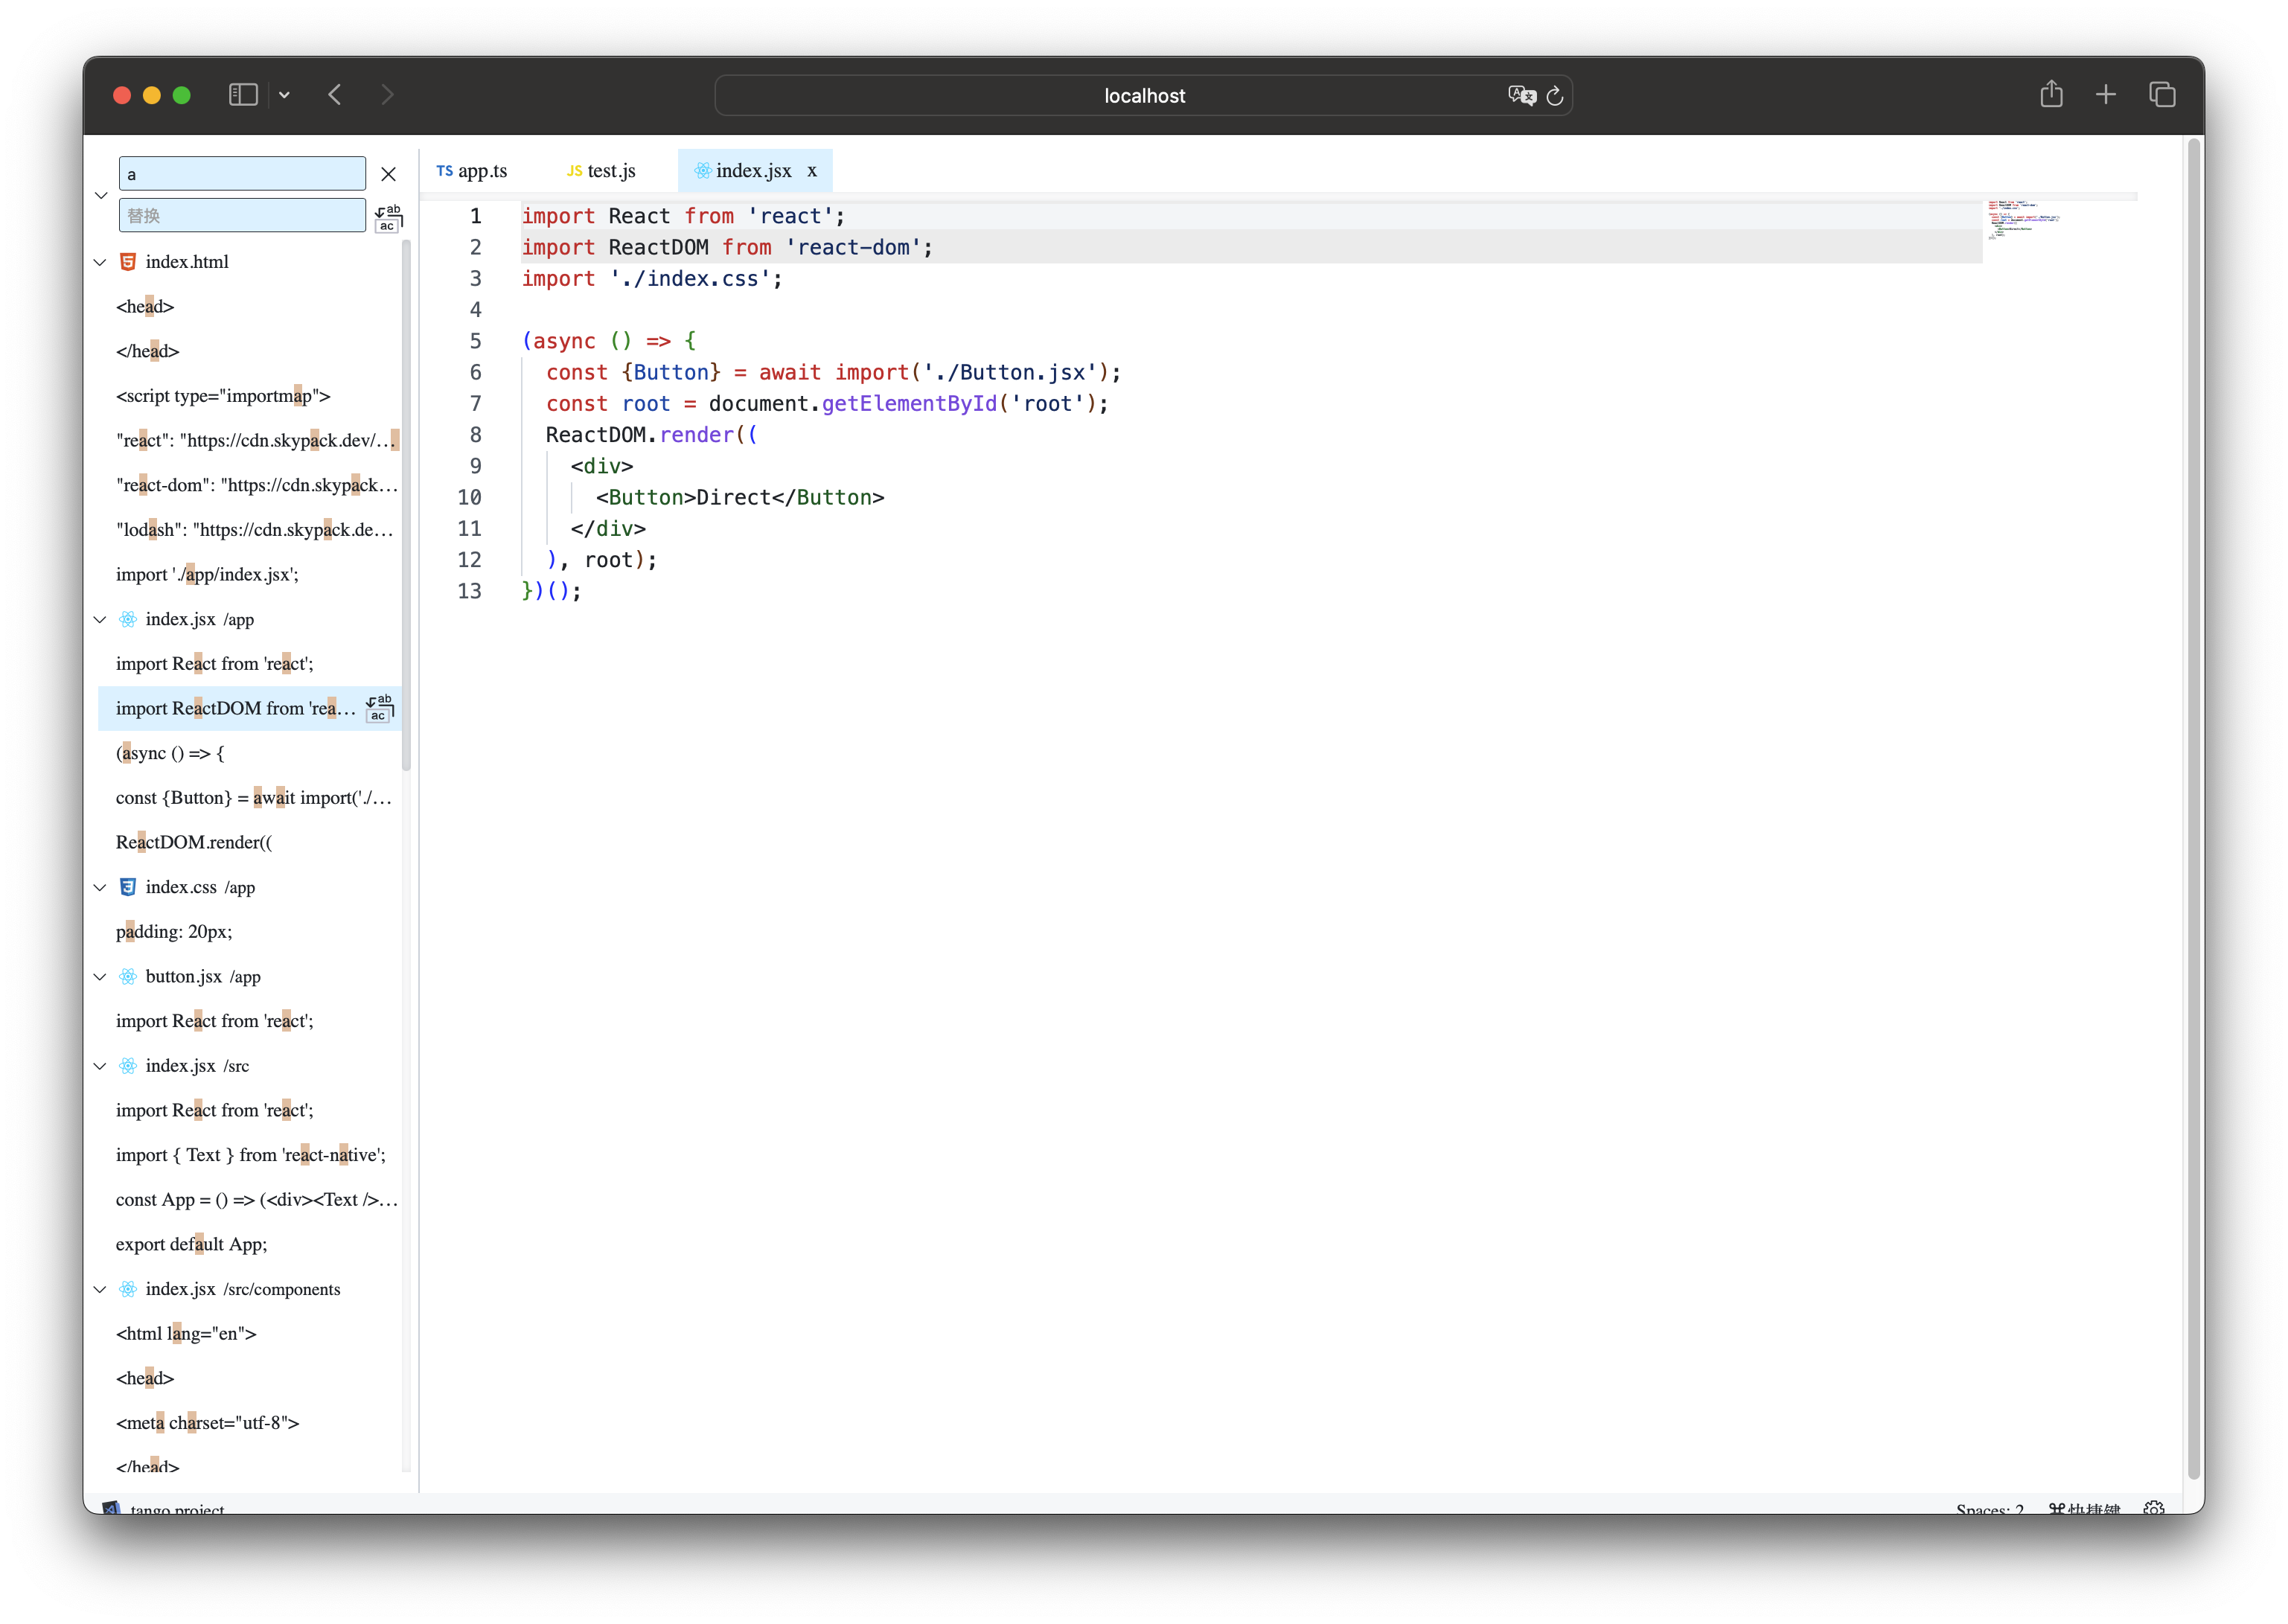Collapse the index.jsx /src/components results group
The width and height of the screenshot is (2288, 1624).
(100, 1290)
